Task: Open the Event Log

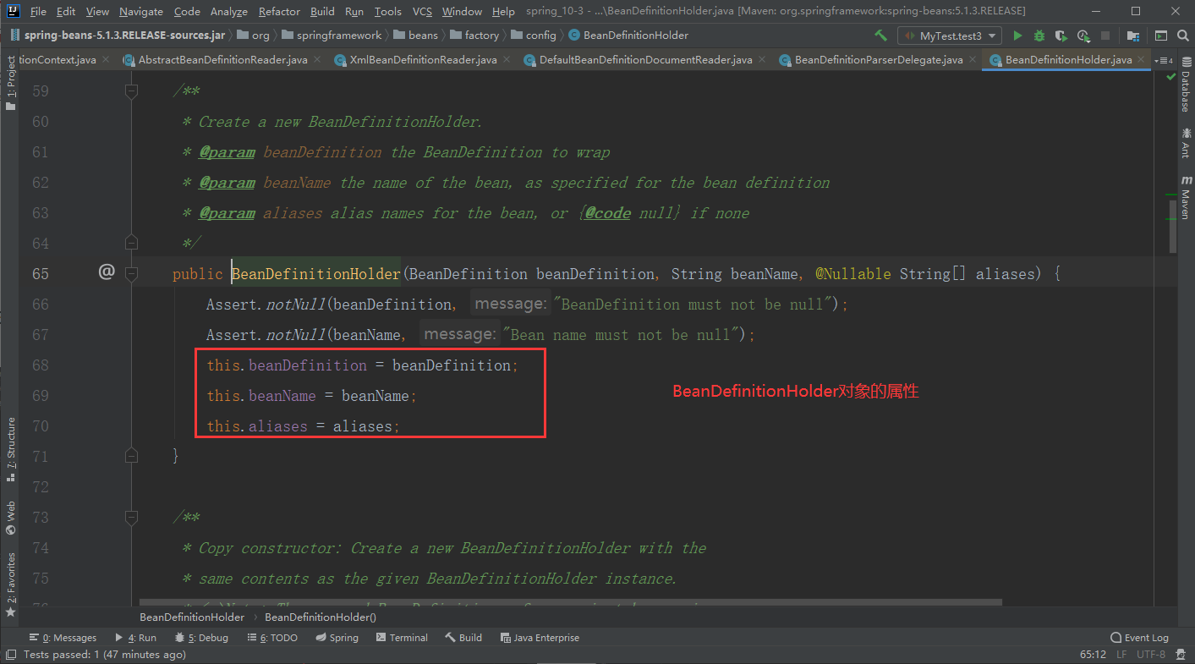Action: 1139,638
